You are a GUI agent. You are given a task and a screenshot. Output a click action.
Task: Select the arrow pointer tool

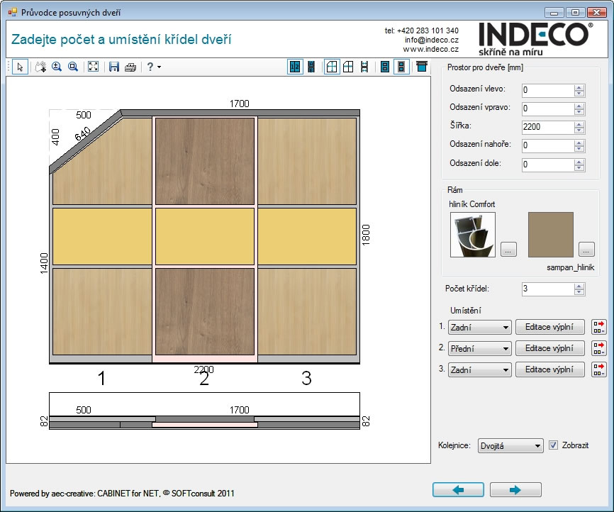[20, 67]
